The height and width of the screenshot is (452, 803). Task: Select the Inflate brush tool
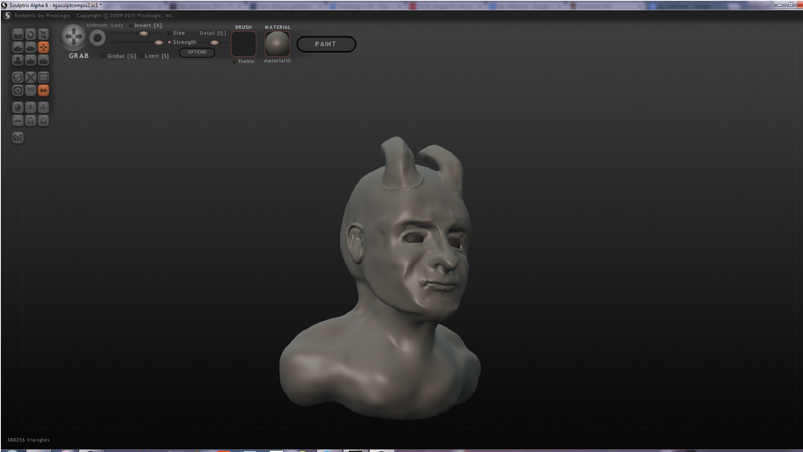[18, 60]
